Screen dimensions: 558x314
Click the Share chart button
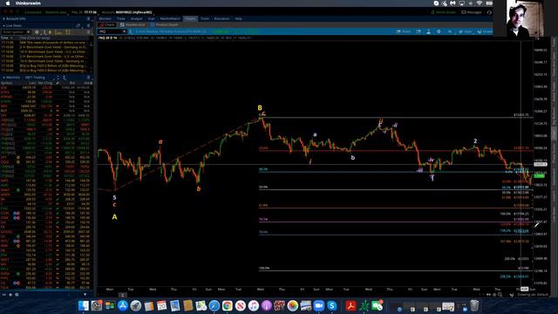click(403, 31)
